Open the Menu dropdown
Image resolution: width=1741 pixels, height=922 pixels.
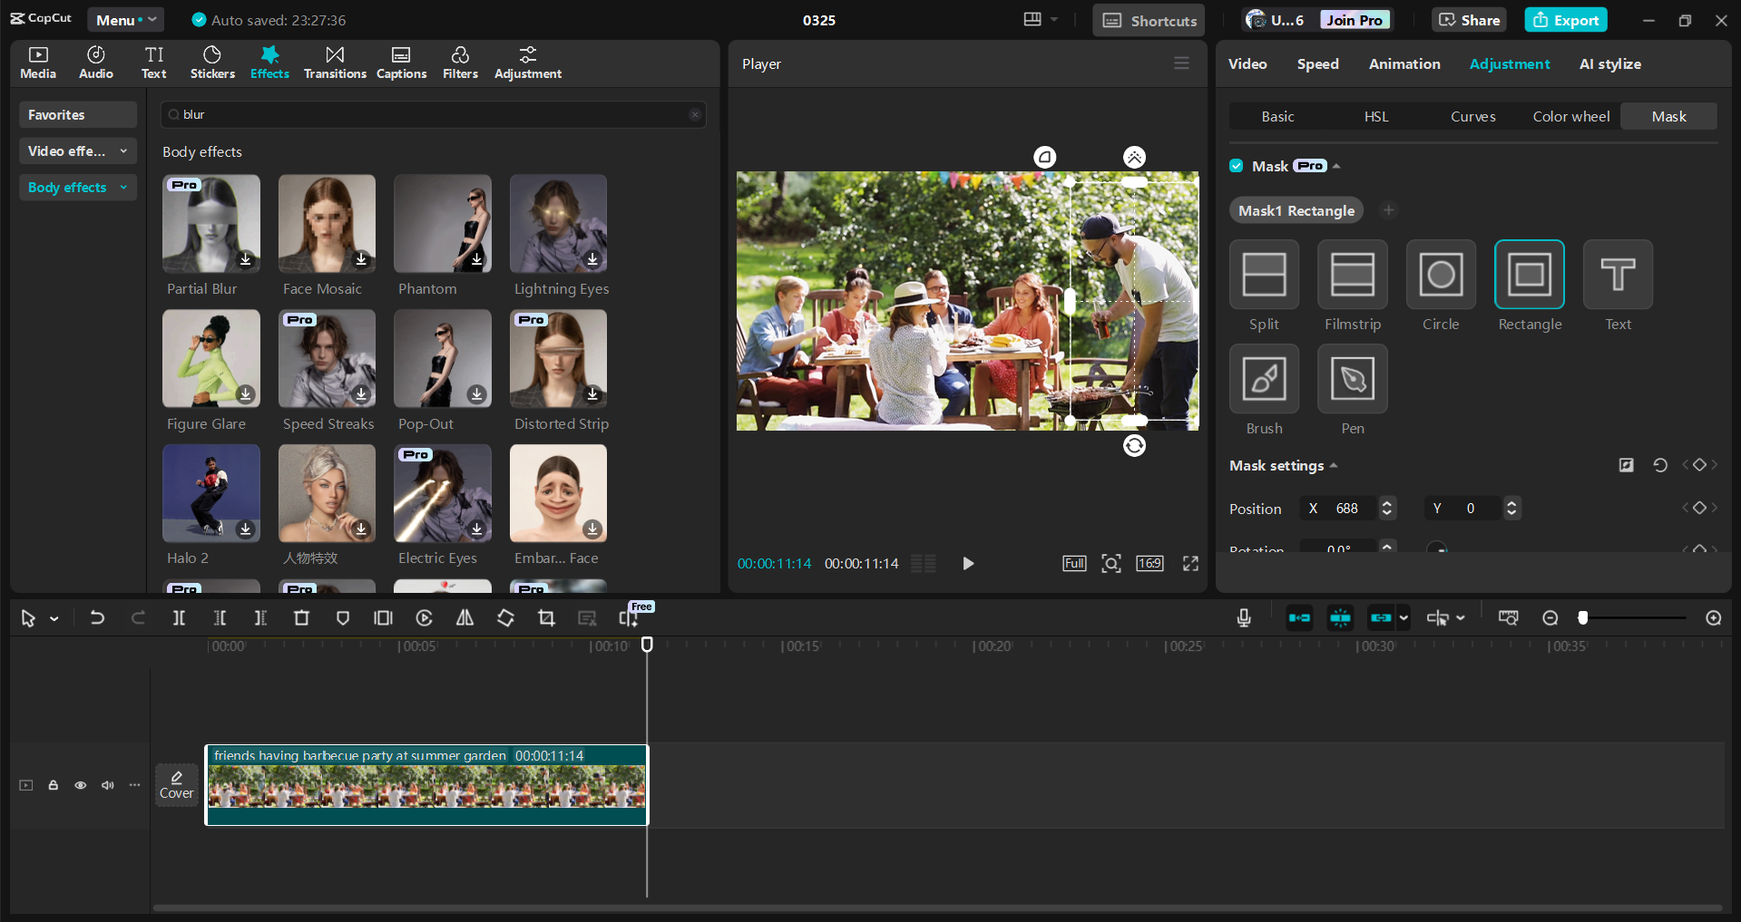[125, 19]
